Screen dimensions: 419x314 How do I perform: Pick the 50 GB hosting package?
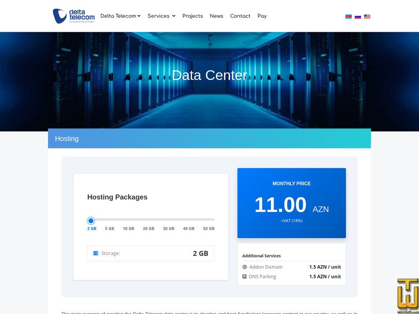[209, 229]
